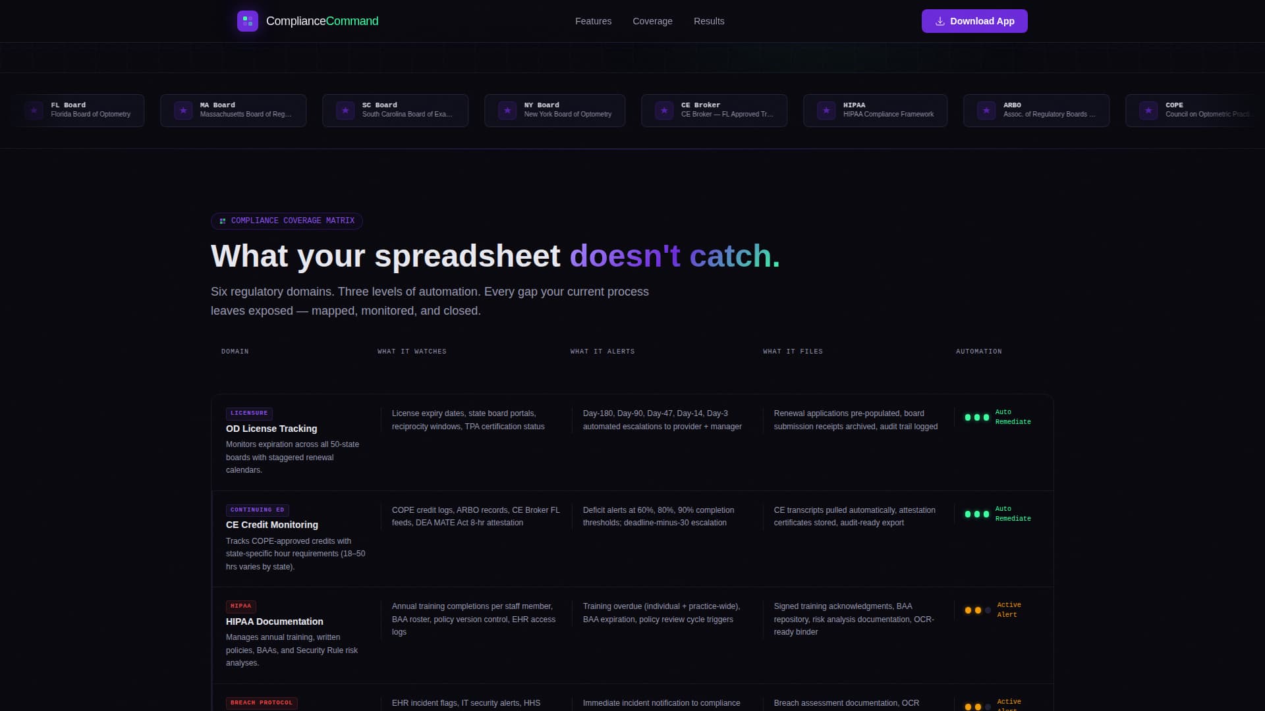Click the AUTOMATION column header
Image resolution: width=1265 pixels, height=711 pixels.
click(979, 352)
